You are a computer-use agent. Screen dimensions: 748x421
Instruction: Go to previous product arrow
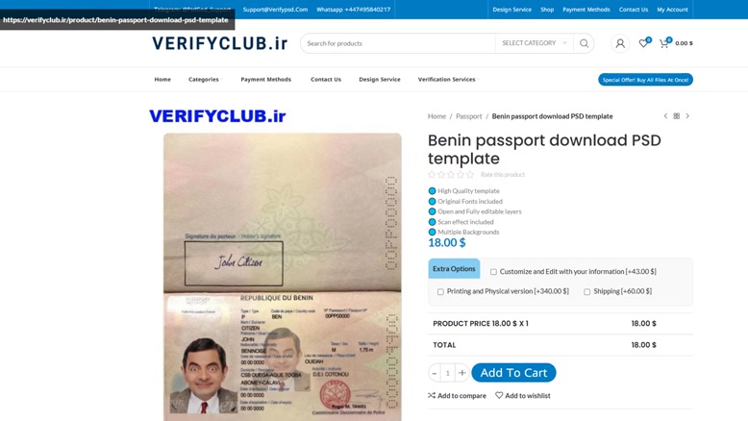(x=665, y=116)
